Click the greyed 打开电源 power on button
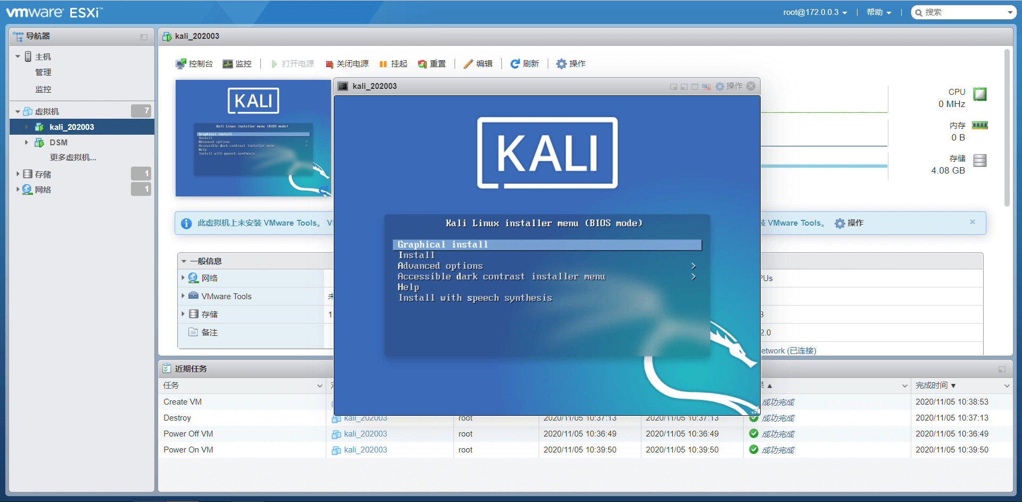 pos(293,64)
